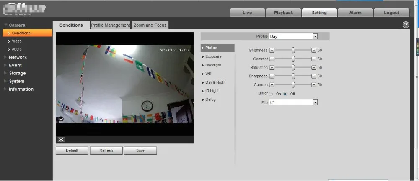
Task: Select the Conditions tab
Action: [71, 25]
